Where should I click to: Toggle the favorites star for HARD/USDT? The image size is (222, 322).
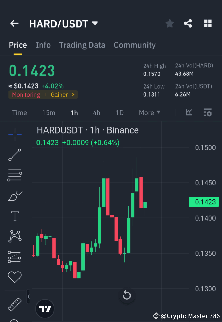(170, 23)
